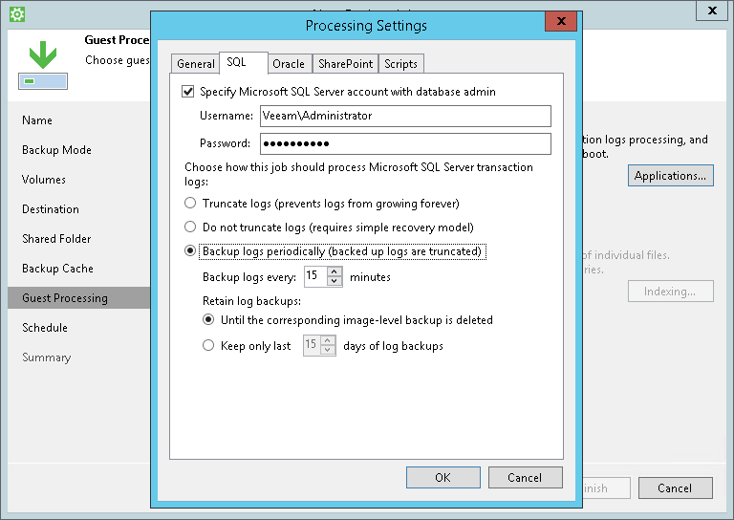The image size is (734, 520).
Task: Open the Volumes wizard step
Action: tap(44, 180)
